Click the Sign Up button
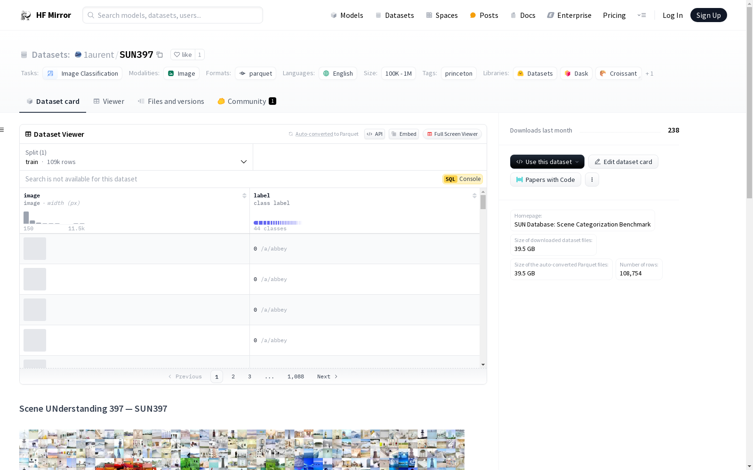This screenshot has width=753, height=470. click(708, 15)
